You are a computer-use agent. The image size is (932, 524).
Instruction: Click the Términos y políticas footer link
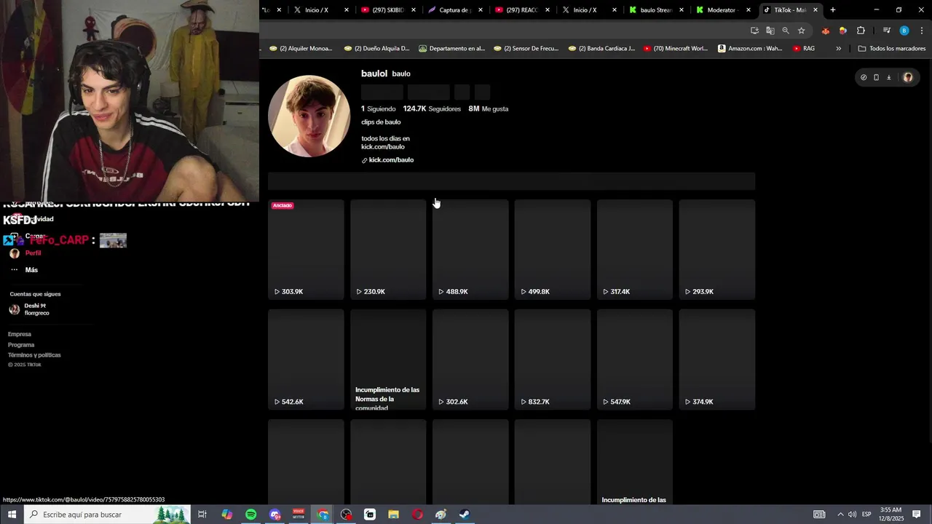[x=34, y=355]
